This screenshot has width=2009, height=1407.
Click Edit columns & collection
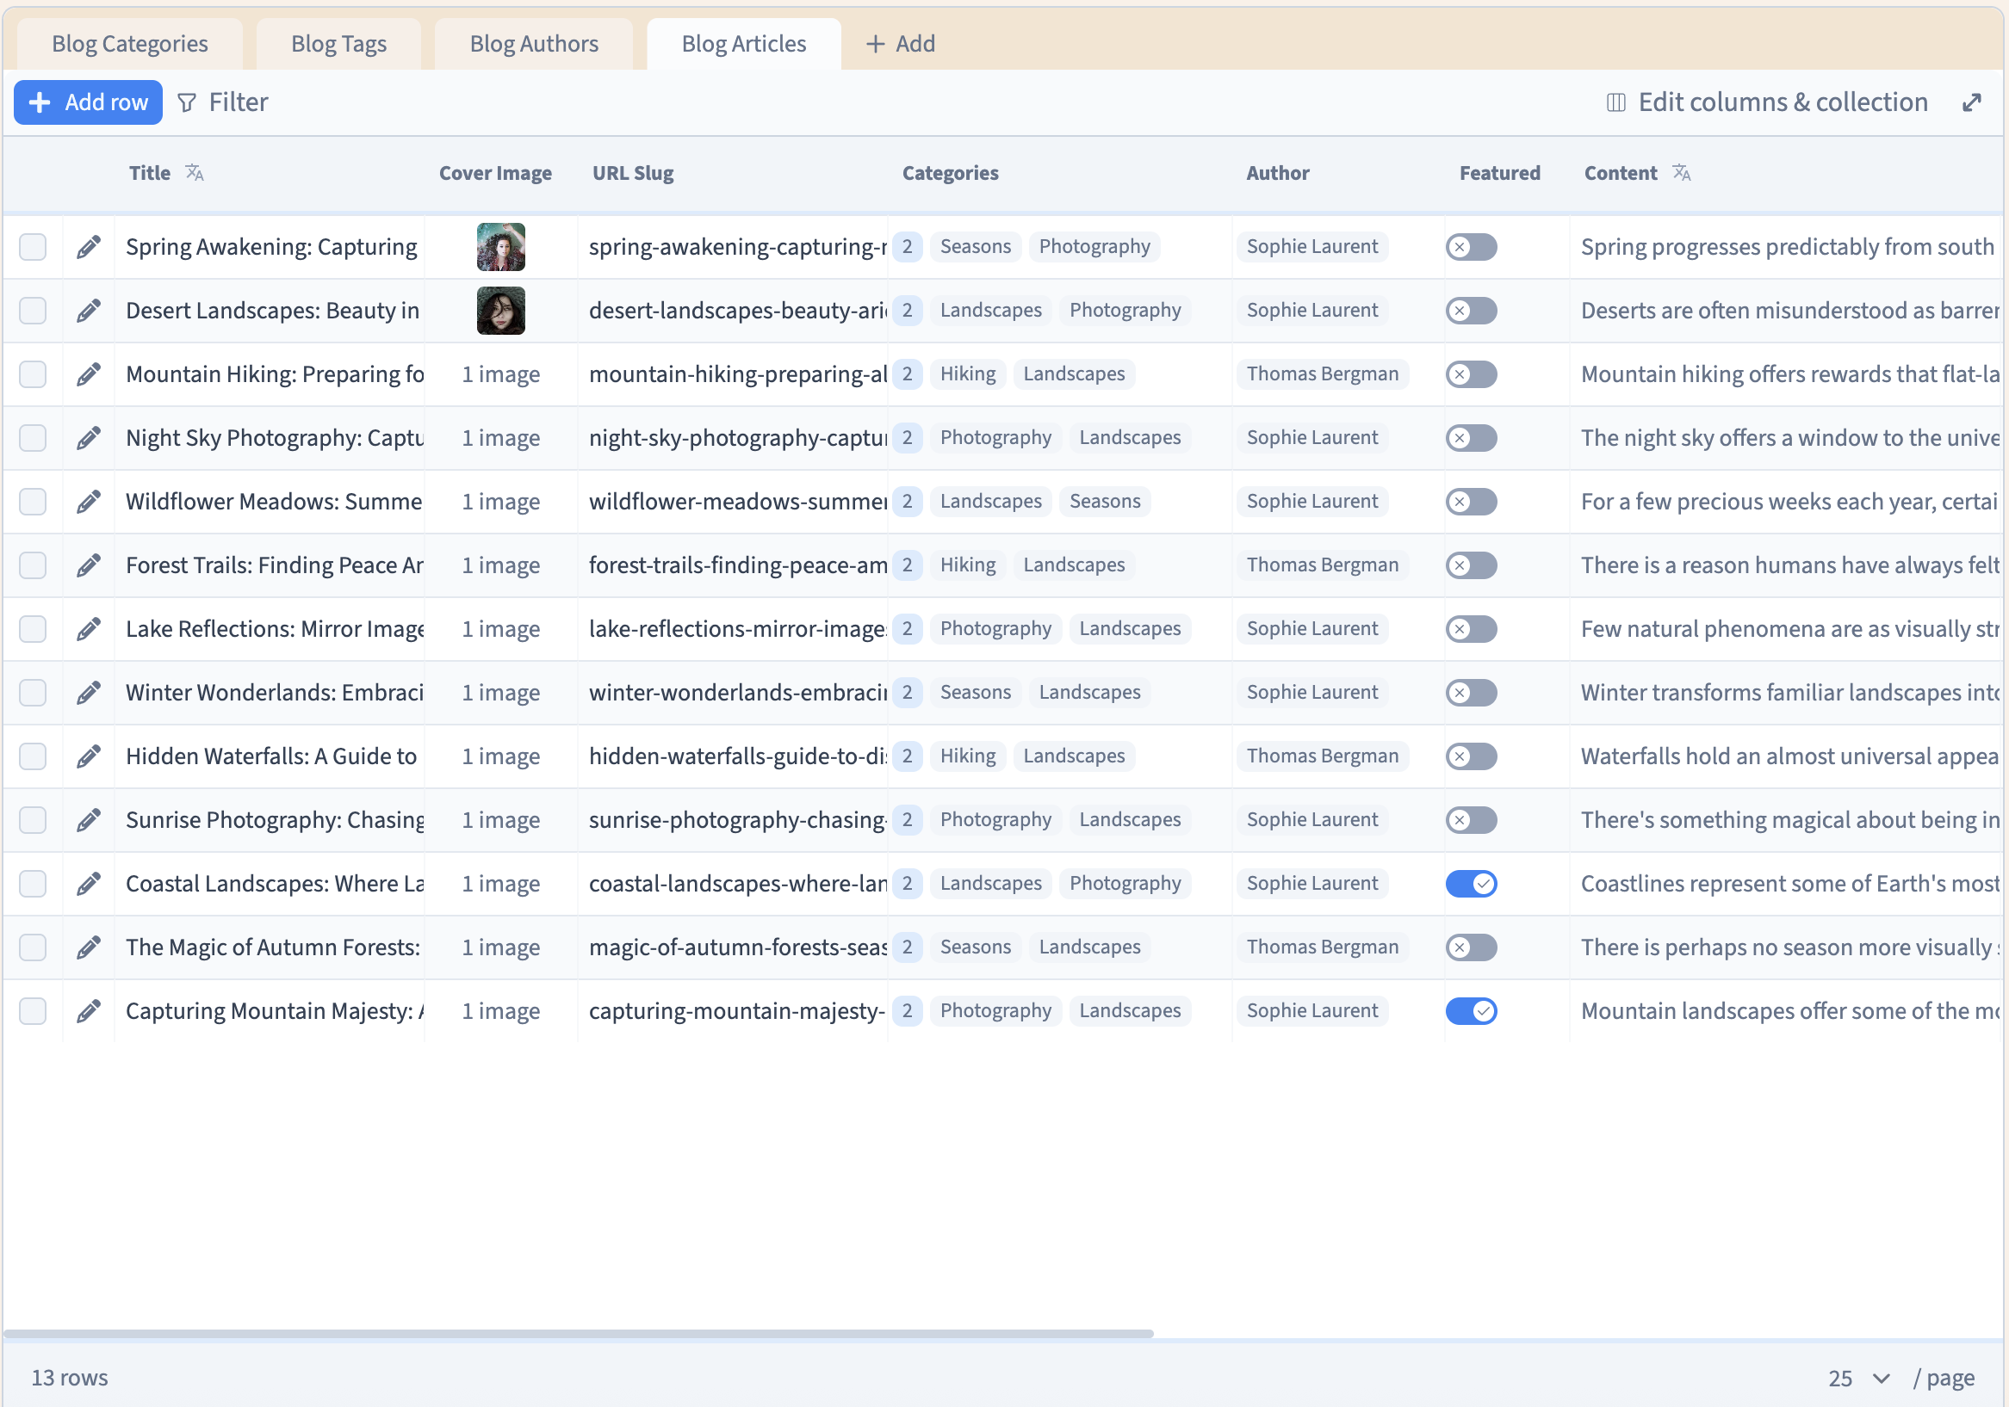(x=1782, y=102)
